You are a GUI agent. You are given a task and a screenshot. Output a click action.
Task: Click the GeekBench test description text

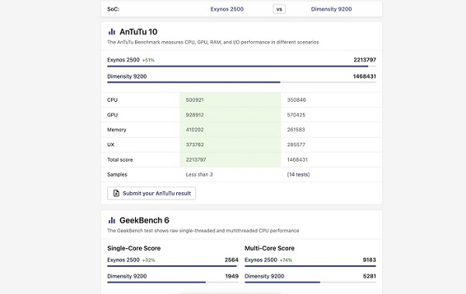coord(203,231)
